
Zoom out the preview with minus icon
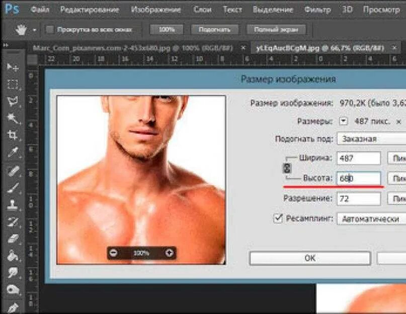tap(114, 253)
